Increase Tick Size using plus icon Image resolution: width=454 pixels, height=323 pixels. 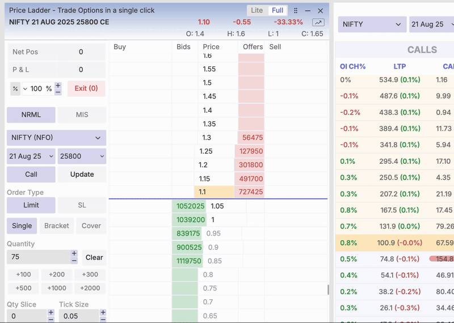point(103,312)
